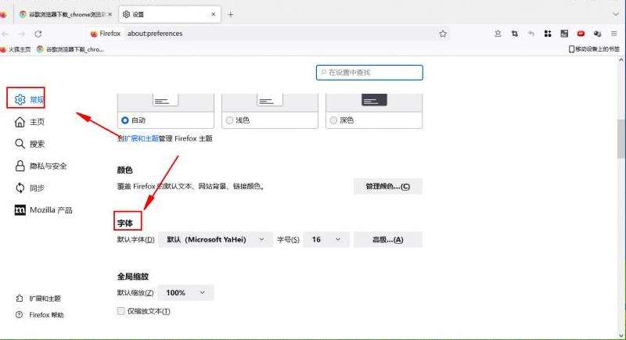Open 隐私与安全 privacy settings category

pos(41,166)
